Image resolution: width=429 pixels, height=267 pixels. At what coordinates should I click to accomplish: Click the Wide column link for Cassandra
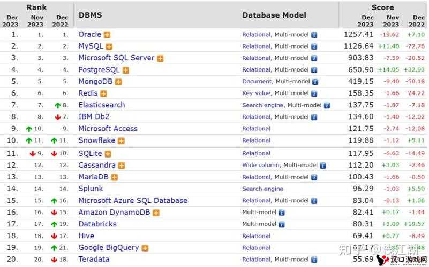click(x=261, y=165)
